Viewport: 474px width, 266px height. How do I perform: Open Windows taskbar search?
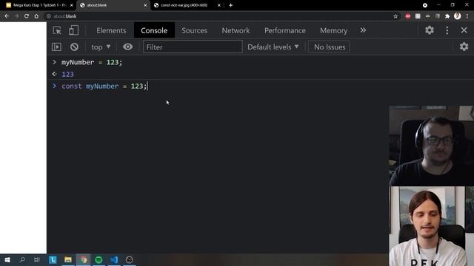22,259
